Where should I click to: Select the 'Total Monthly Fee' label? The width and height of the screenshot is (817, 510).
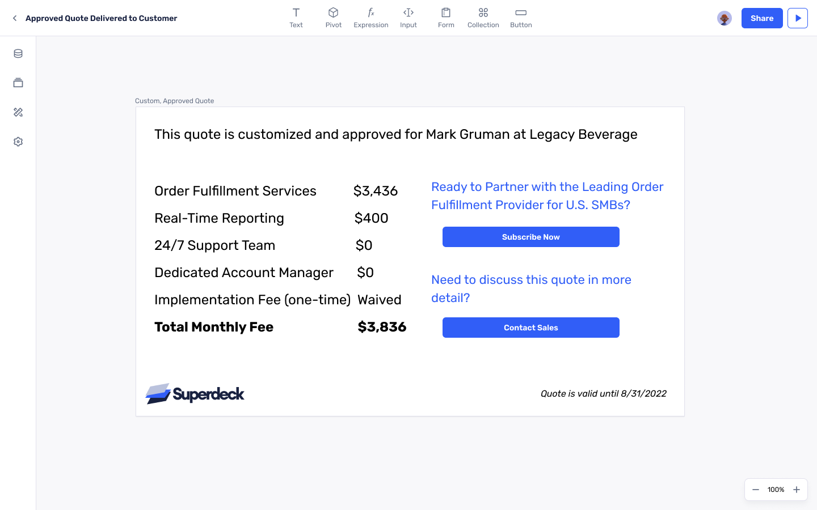click(214, 327)
